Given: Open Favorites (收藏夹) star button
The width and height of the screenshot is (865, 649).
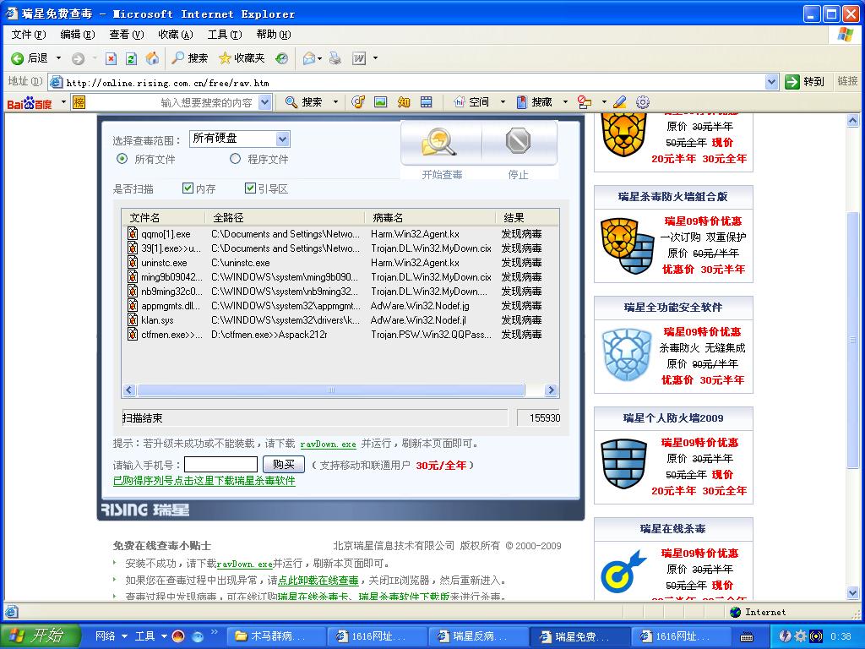Looking at the screenshot, I should point(242,58).
